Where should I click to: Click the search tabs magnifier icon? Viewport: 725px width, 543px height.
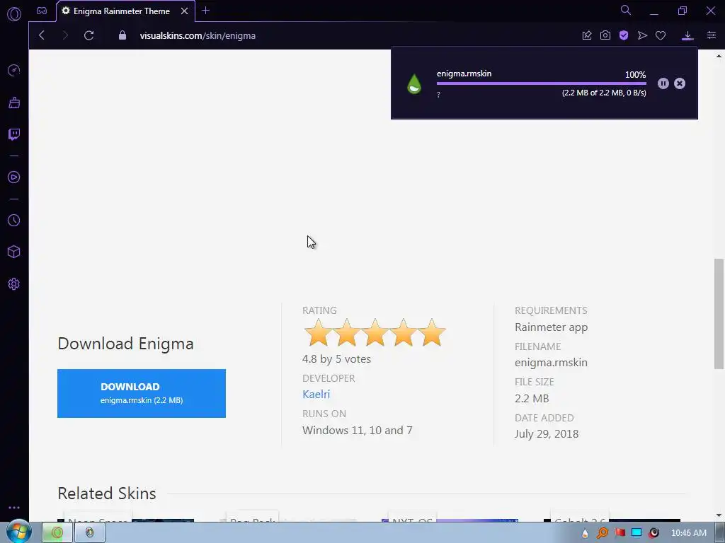pyautogui.click(x=626, y=10)
